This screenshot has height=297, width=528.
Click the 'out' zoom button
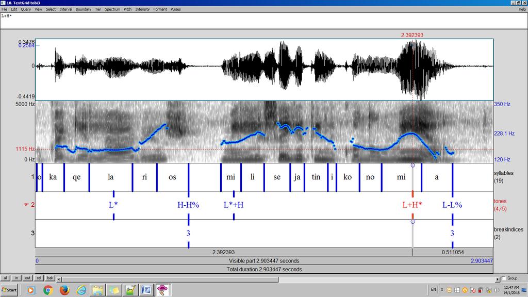pos(28,278)
